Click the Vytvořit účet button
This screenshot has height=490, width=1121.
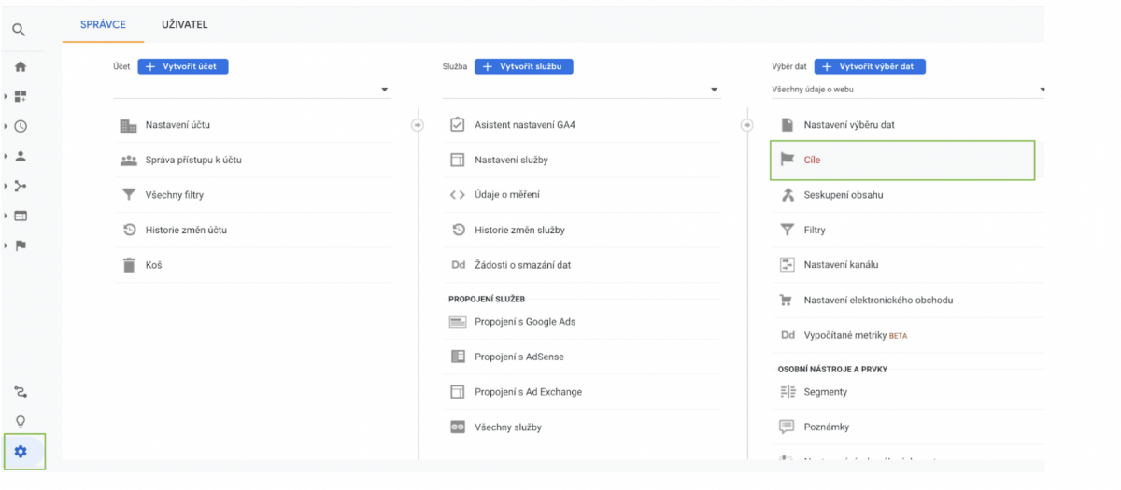click(183, 66)
